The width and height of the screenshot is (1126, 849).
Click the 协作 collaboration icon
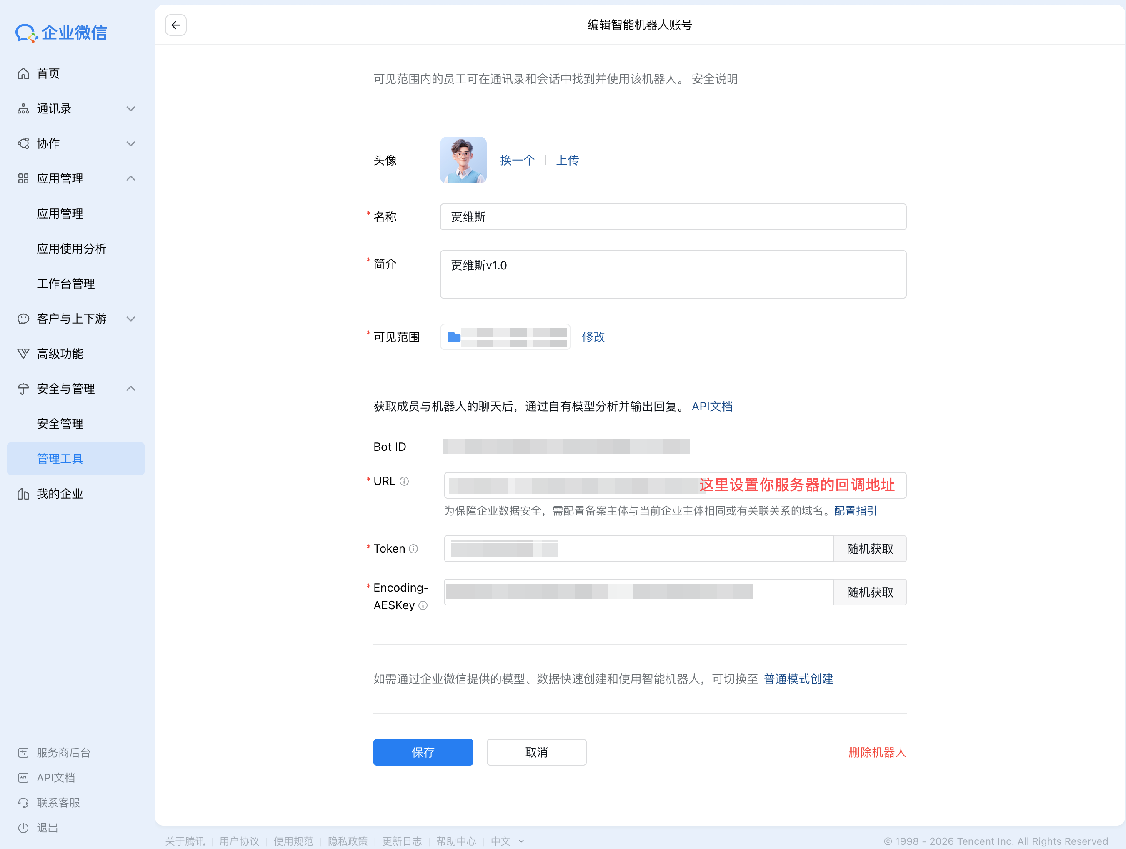tap(23, 143)
